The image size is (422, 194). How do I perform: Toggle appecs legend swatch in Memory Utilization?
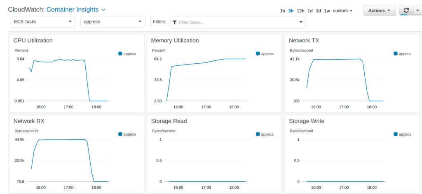[x=258, y=53]
